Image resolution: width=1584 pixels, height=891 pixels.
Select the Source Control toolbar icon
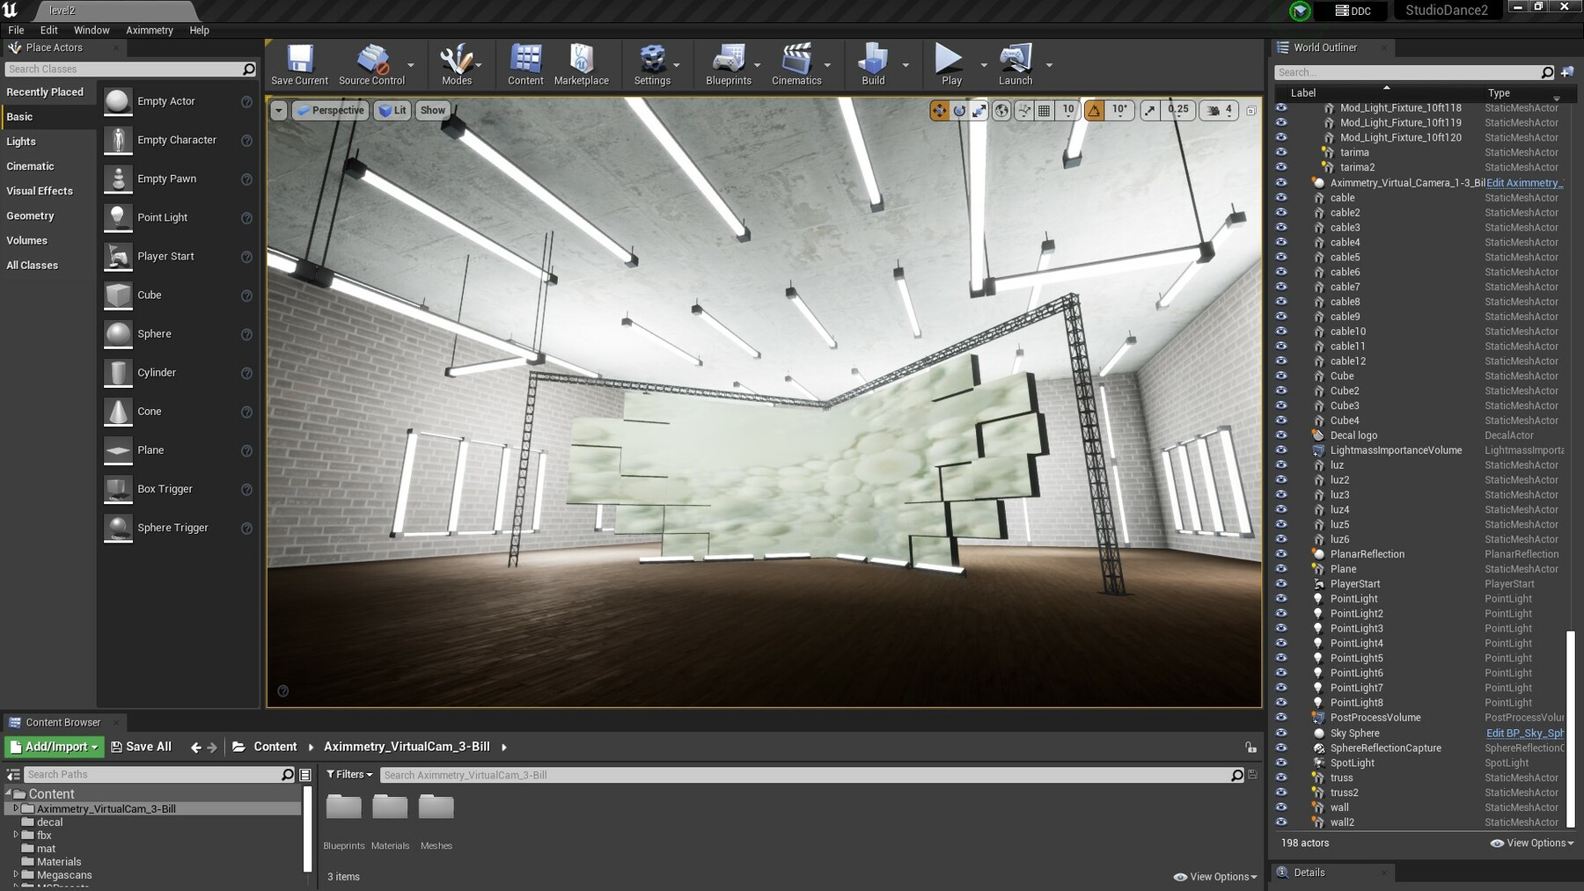(374, 63)
